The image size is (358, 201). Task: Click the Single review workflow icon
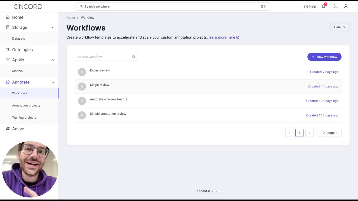pos(82,87)
